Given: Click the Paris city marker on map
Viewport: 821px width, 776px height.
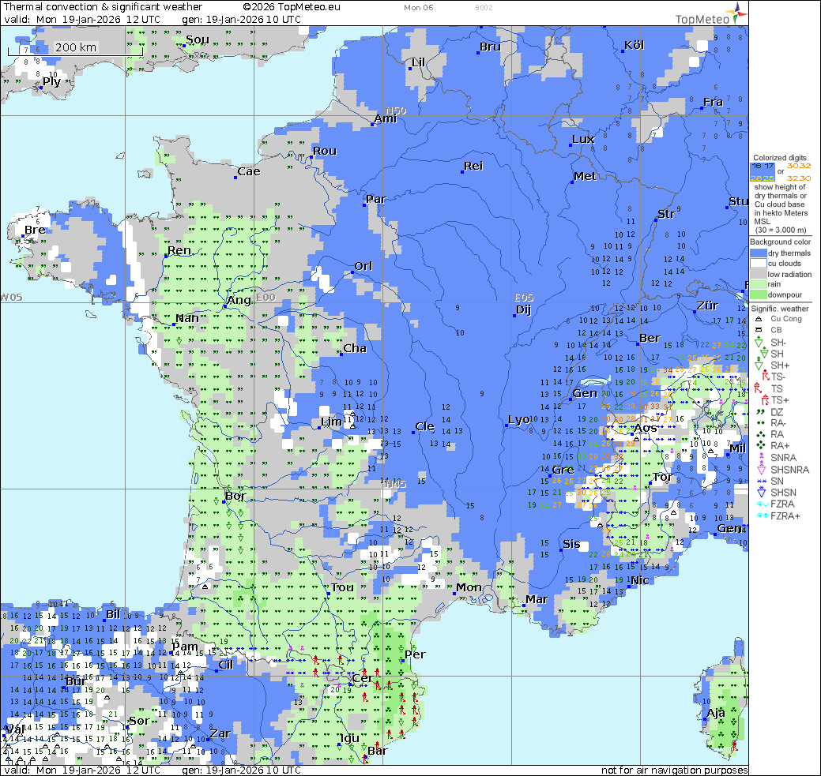Looking at the screenshot, I should click(365, 205).
